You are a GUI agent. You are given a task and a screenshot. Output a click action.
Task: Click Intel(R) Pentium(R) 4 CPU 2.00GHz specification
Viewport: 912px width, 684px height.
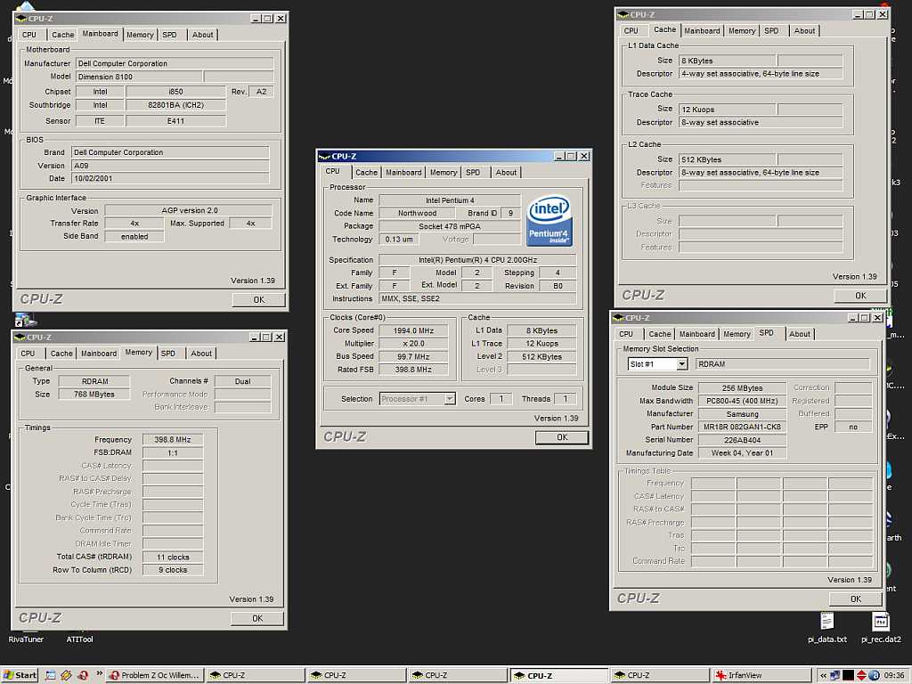point(477,260)
